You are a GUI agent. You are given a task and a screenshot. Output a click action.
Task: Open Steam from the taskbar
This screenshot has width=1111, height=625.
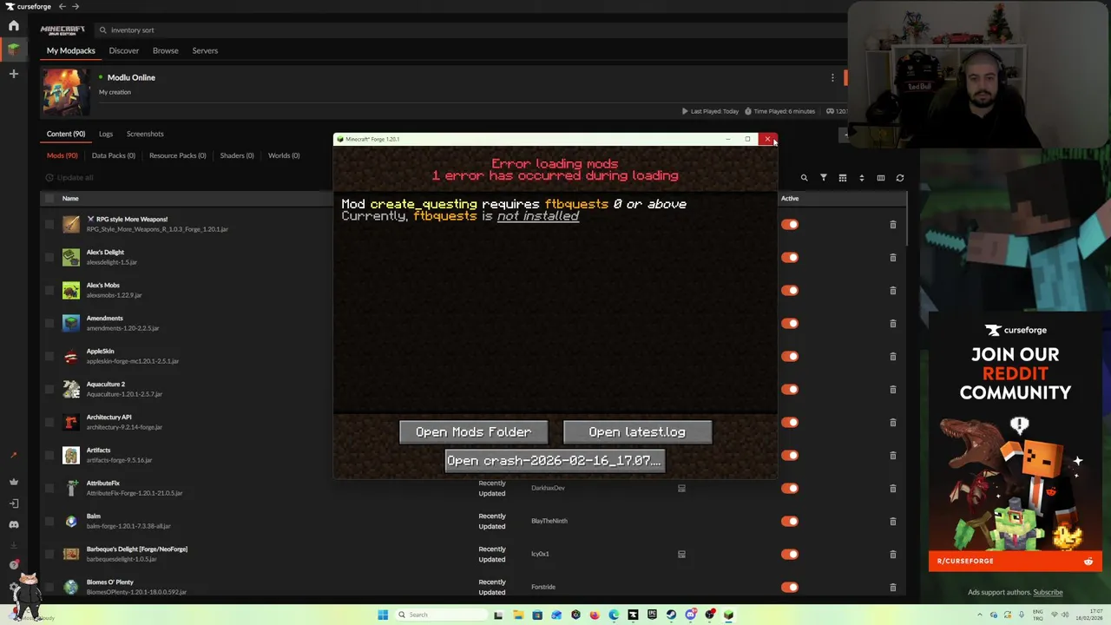671,615
